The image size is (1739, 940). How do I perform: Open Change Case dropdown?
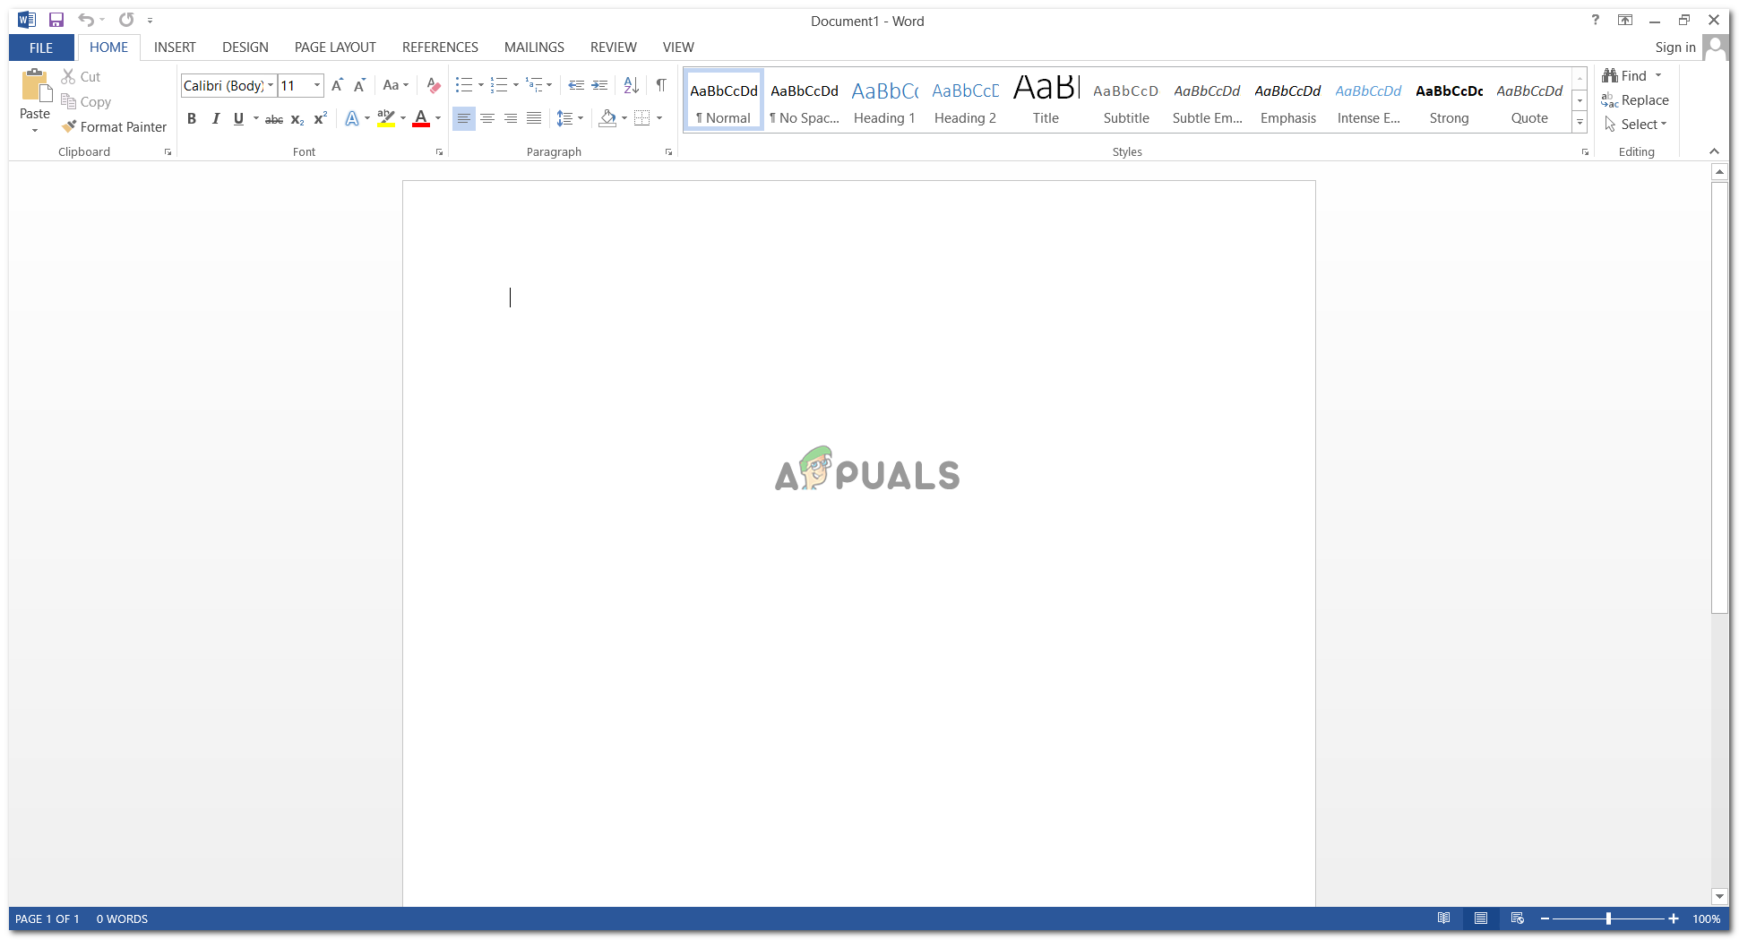tap(395, 86)
